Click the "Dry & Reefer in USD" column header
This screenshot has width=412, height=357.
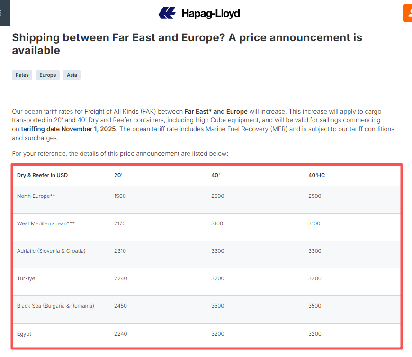click(42, 175)
